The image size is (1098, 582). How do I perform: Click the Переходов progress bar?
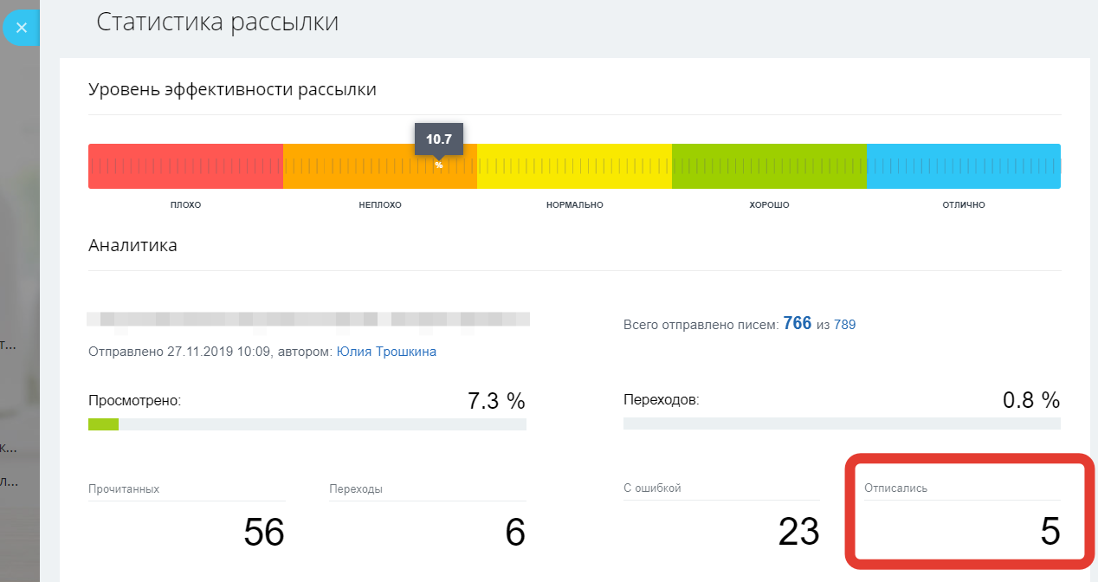pos(842,424)
